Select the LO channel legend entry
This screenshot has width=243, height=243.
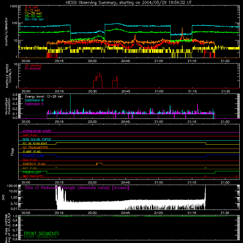(x=33, y=65)
